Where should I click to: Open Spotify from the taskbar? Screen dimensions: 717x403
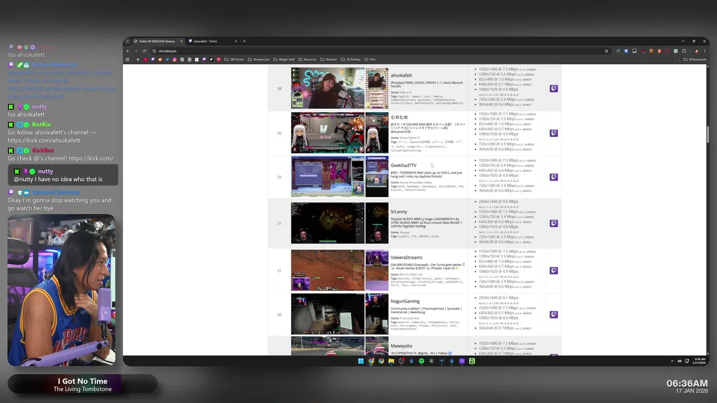coord(421,361)
